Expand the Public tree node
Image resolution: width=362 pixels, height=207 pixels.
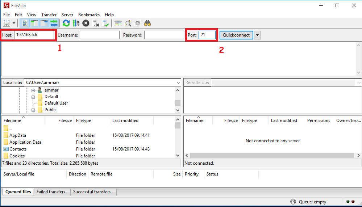(x=33, y=110)
